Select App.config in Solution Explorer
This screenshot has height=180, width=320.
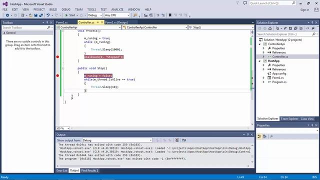coord(279,73)
